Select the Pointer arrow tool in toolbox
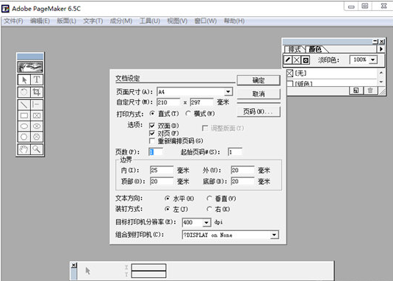The height and width of the screenshot is (281, 393). click(x=24, y=79)
